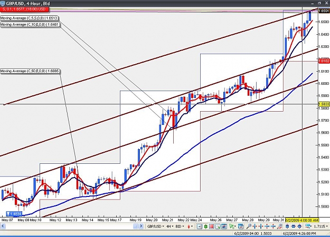Expand the arrow beside the red candlestick icon
Image resolution: width=330 pixels, height=237 pixels.
pyautogui.click(x=192, y=226)
